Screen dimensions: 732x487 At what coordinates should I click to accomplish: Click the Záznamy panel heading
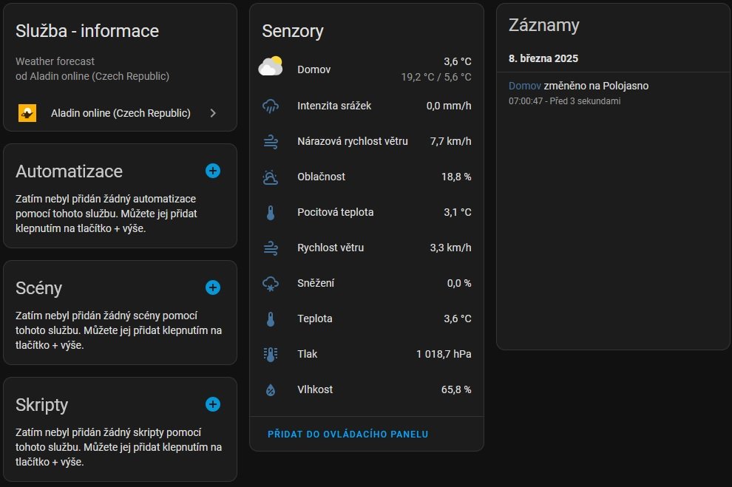coord(543,25)
